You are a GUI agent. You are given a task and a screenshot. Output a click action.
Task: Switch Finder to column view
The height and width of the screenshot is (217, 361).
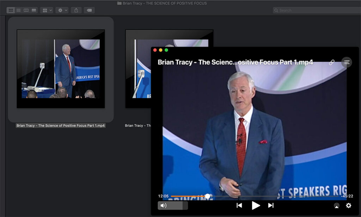pyautogui.click(x=26, y=10)
